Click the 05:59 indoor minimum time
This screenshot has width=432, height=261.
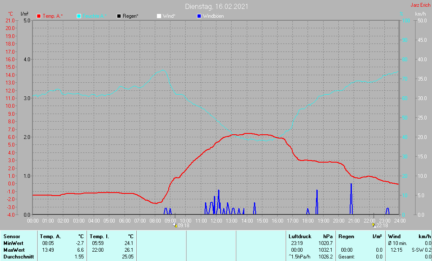98,243
